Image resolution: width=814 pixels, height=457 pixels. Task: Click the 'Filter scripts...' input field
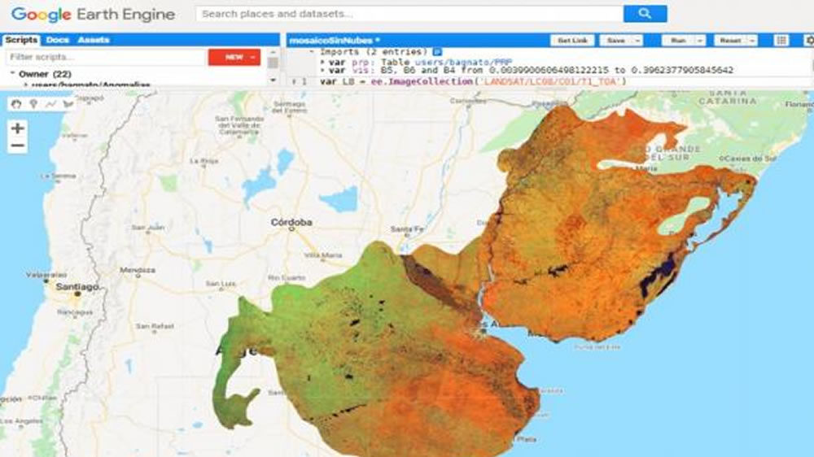104,57
